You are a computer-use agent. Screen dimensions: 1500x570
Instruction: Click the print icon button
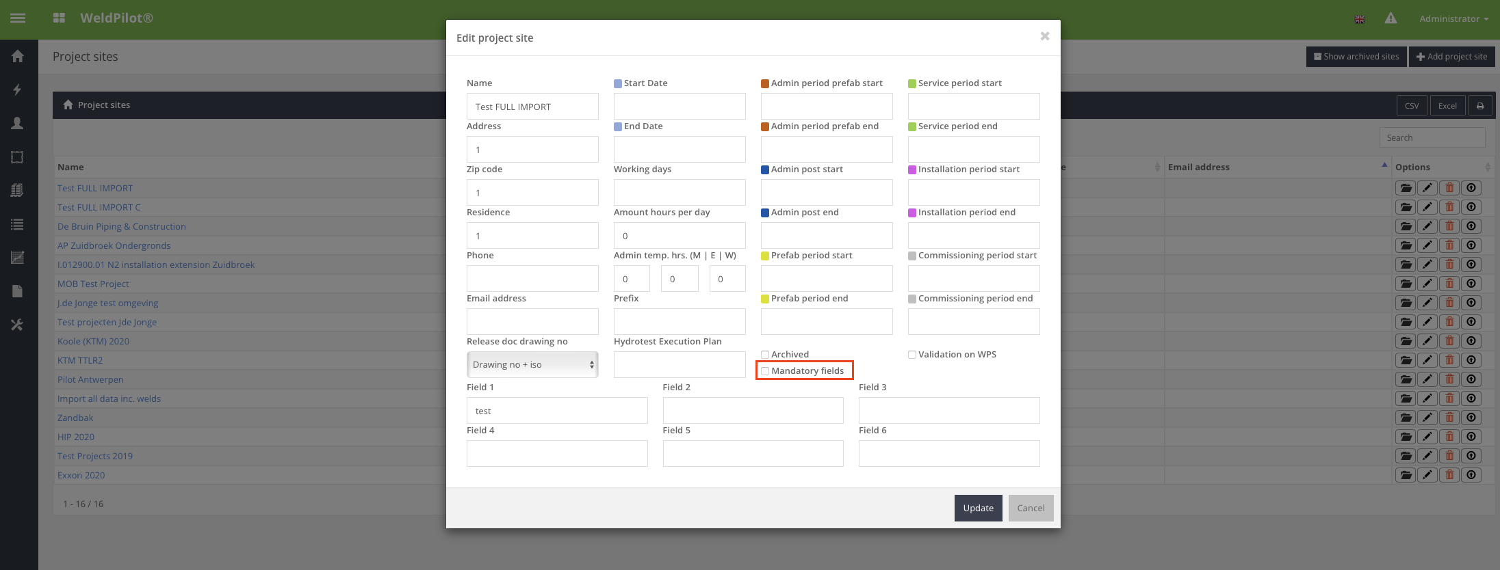[x=1480, y=106]
